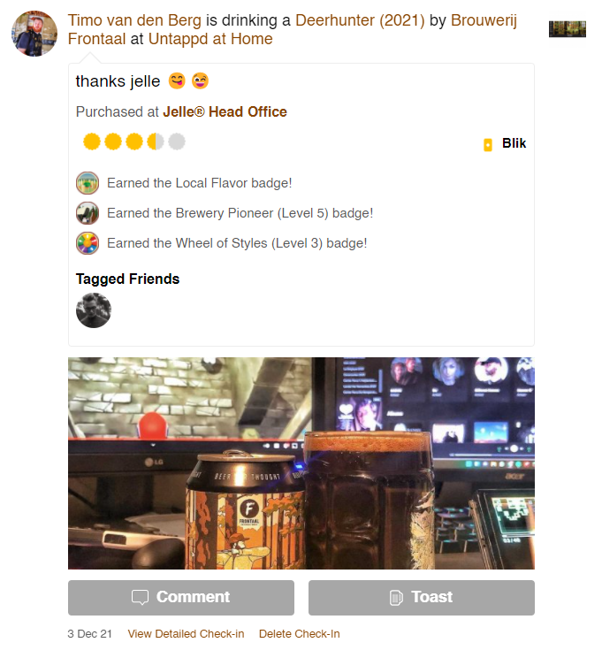Click the Wheel of Styles badge icon
Image resolution: width=602 pixels, height=650 pixels.
pos(88,243)
